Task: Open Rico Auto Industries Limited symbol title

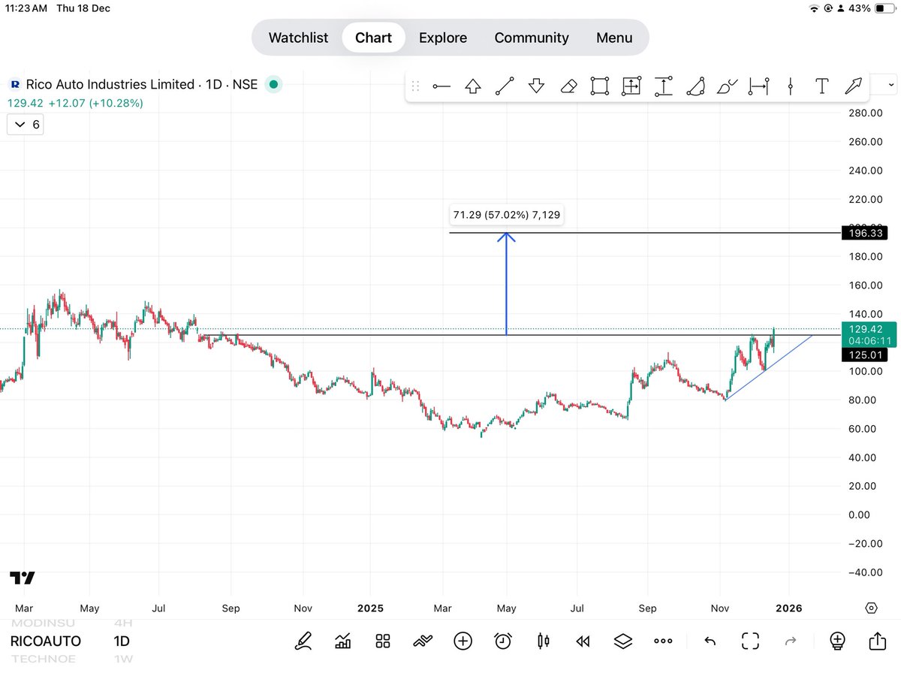Action: [110, 85]
